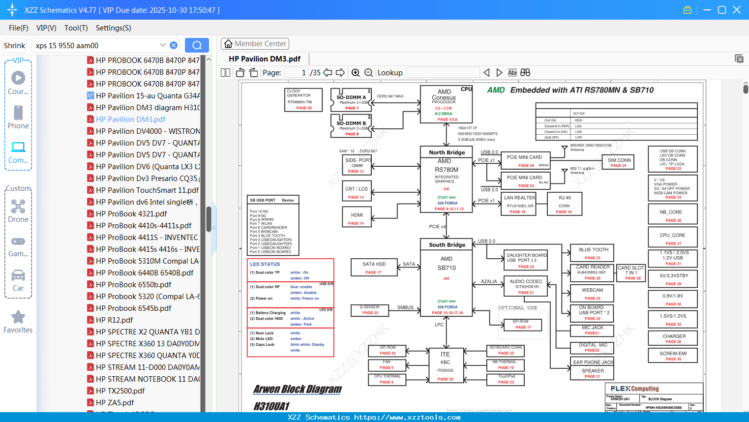Click the Shrink button
749x422 pixels.
[x=15, y=45]
